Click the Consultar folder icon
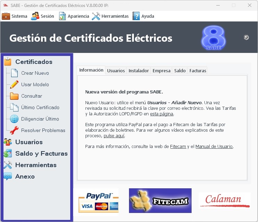Viewport: 258px width, 222px height. [14, 96]
